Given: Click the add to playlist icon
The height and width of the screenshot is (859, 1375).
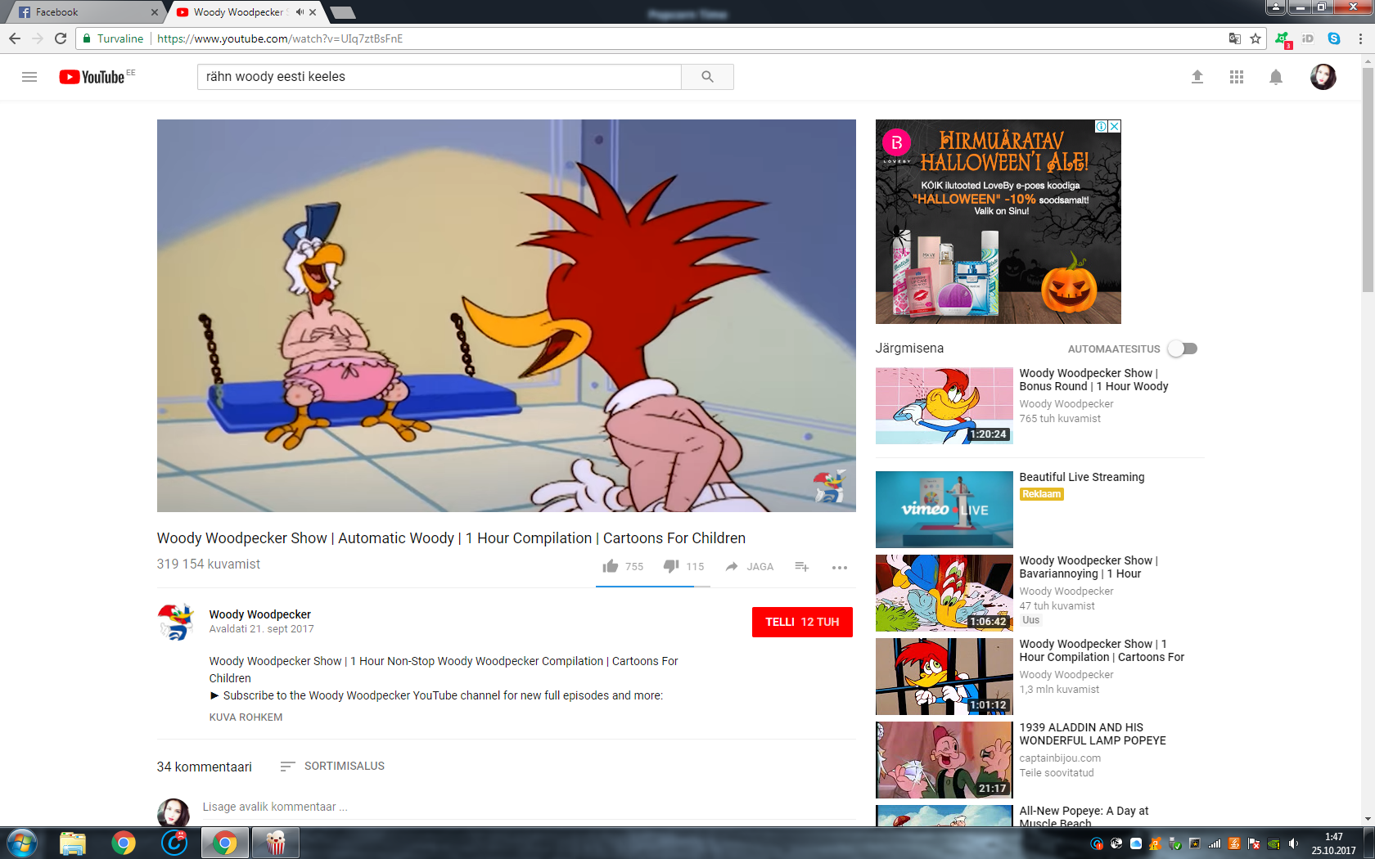Looking at the screenshot, I should pos(802,566).
